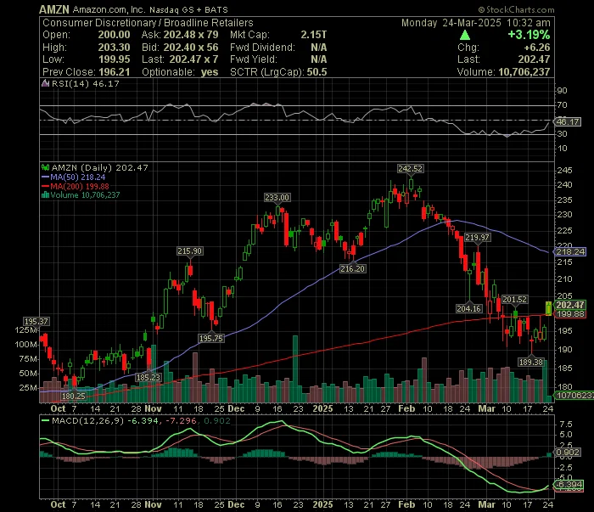The height and width of the screenshot is (512, 594).
Task: Click the 189.38 March low label
Action: pos(531,362)
